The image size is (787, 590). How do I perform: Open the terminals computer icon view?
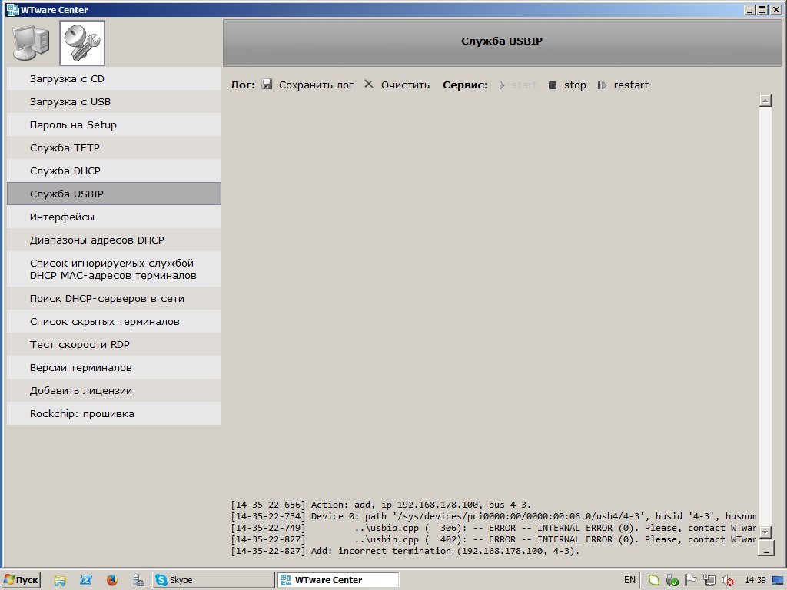click(x=32, y=43)
